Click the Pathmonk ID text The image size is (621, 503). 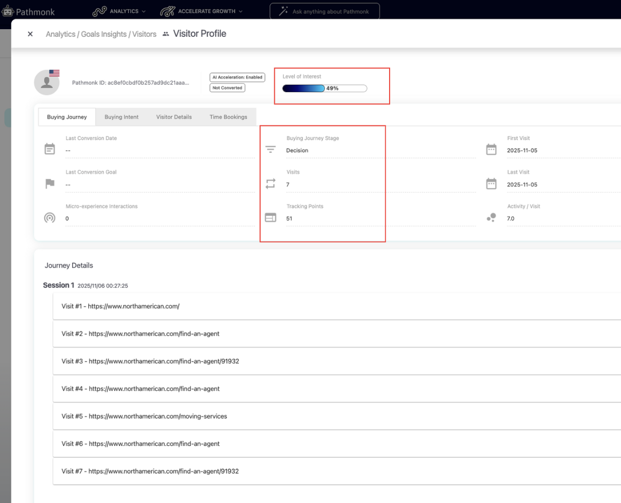coord(131,83)
